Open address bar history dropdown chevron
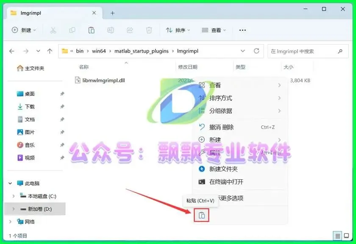 (243, 51)
